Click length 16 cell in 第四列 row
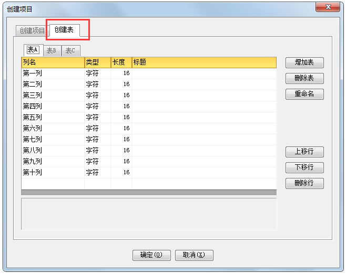Screen dimensions: 346x274 [121, 107]
